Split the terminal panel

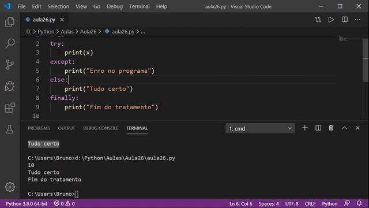coord(318,128)
